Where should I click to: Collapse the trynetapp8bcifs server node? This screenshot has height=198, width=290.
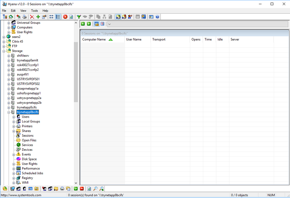[9, 112]
